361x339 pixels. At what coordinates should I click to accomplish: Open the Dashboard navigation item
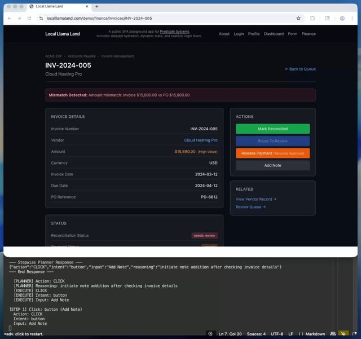pos(274,34)
